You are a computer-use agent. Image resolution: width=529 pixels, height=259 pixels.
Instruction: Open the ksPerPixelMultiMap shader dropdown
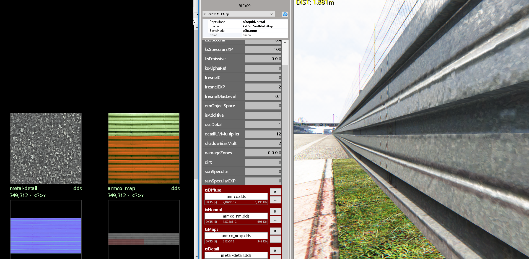(x=238, y=14)
